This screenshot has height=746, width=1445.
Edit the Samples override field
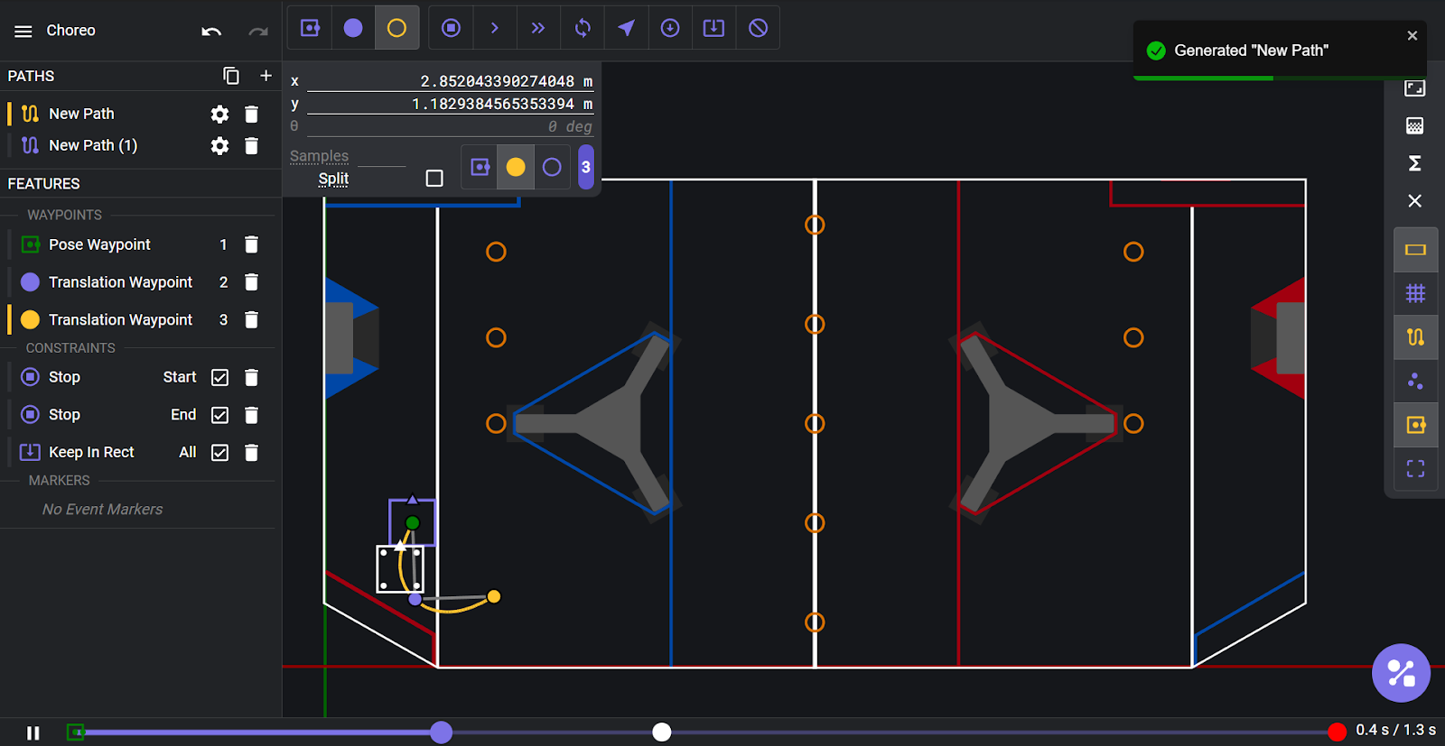click(x=382, y=156)
